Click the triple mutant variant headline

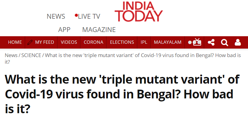coord(122,94)
